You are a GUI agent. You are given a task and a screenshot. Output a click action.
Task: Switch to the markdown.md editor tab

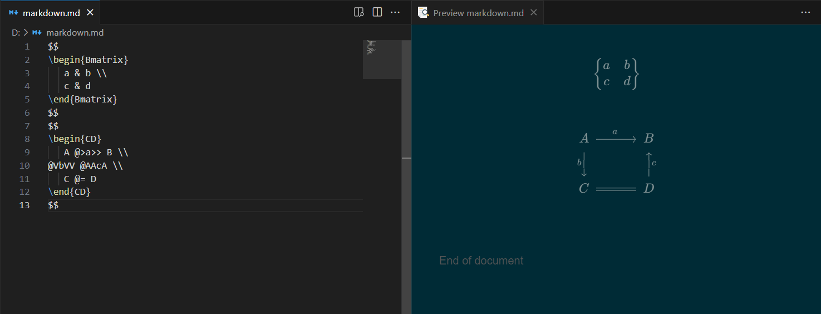point(51,13)
